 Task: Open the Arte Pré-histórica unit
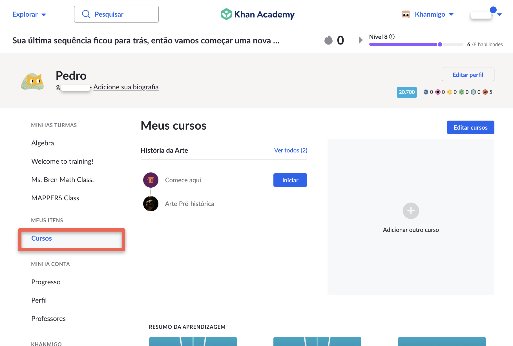(189, 204)
